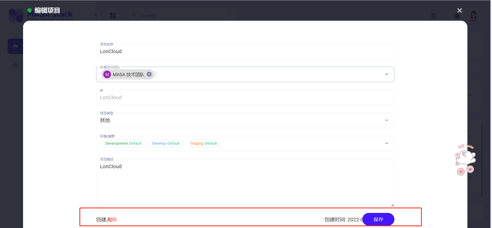Edit the 项目名称 field with LonCloud
The width and height of the screenshot is (492, 228).
pos(245,51)
